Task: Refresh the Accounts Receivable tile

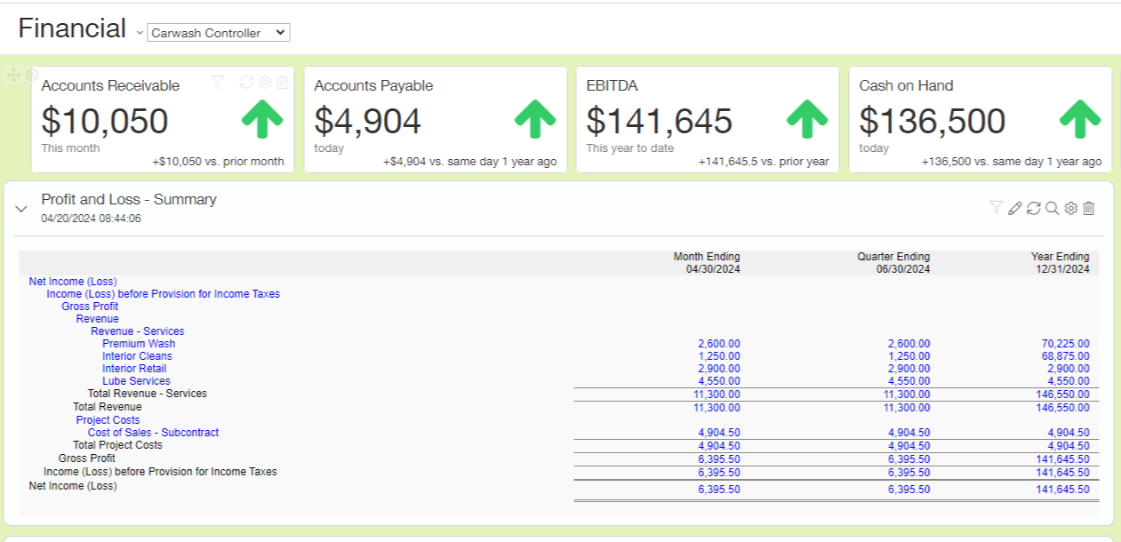Action: pyautogui.click(x=246, y=83)
